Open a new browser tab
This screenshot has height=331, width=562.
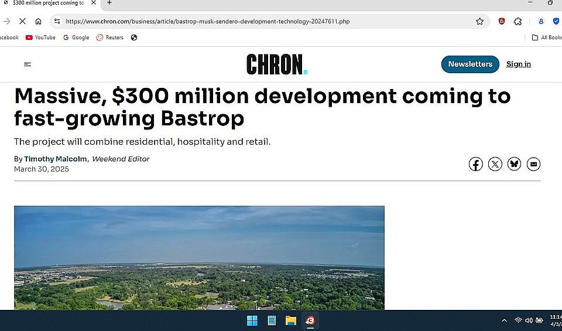[x=109, y=3]
